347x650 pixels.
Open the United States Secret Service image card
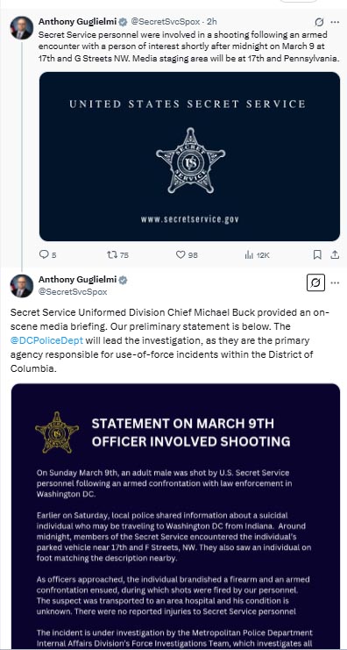click(189, 156)
